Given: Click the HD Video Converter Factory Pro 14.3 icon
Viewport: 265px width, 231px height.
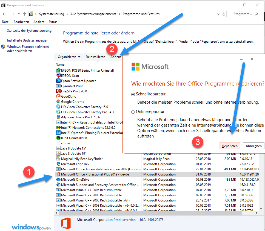Looking at the screenshot, I should click(x=58, y=112).
